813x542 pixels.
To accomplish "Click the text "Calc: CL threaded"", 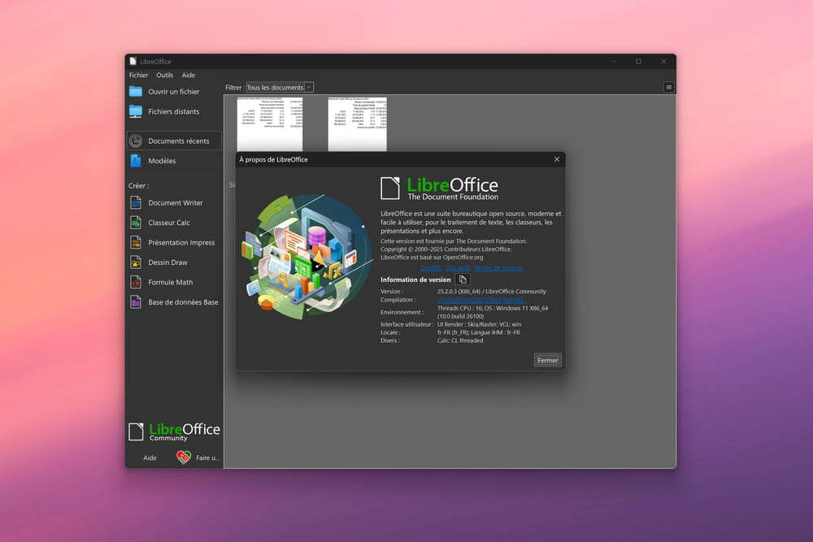I will [x=460, y=341].
